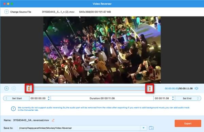Click the start time 00:00:00.00 field
The height and width of the screenshot is (132, 204).
[38, 98]
